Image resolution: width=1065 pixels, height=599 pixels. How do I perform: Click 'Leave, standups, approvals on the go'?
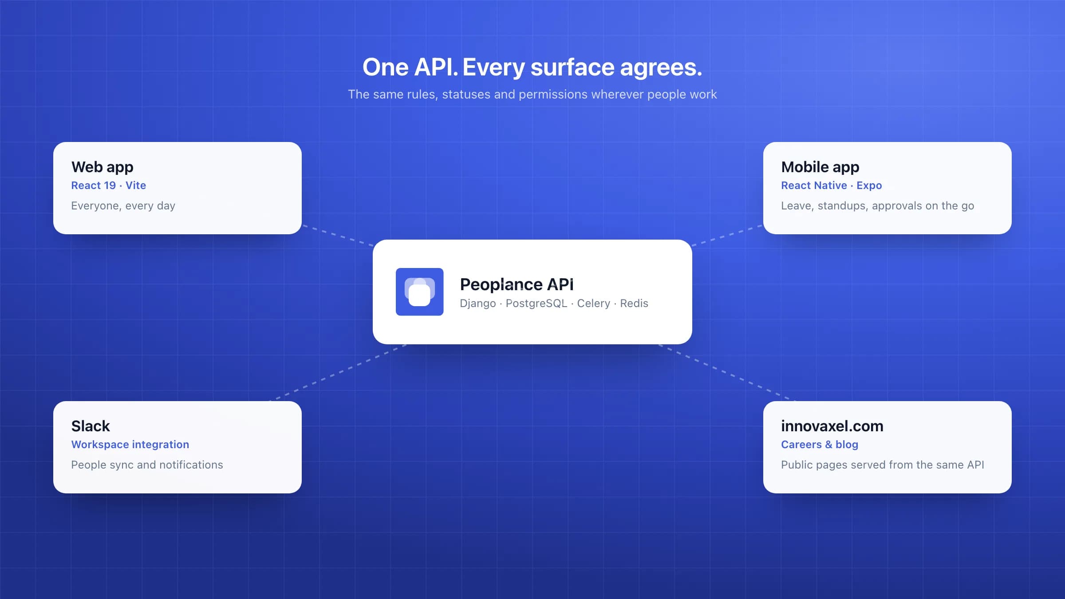tap(878, 206)
